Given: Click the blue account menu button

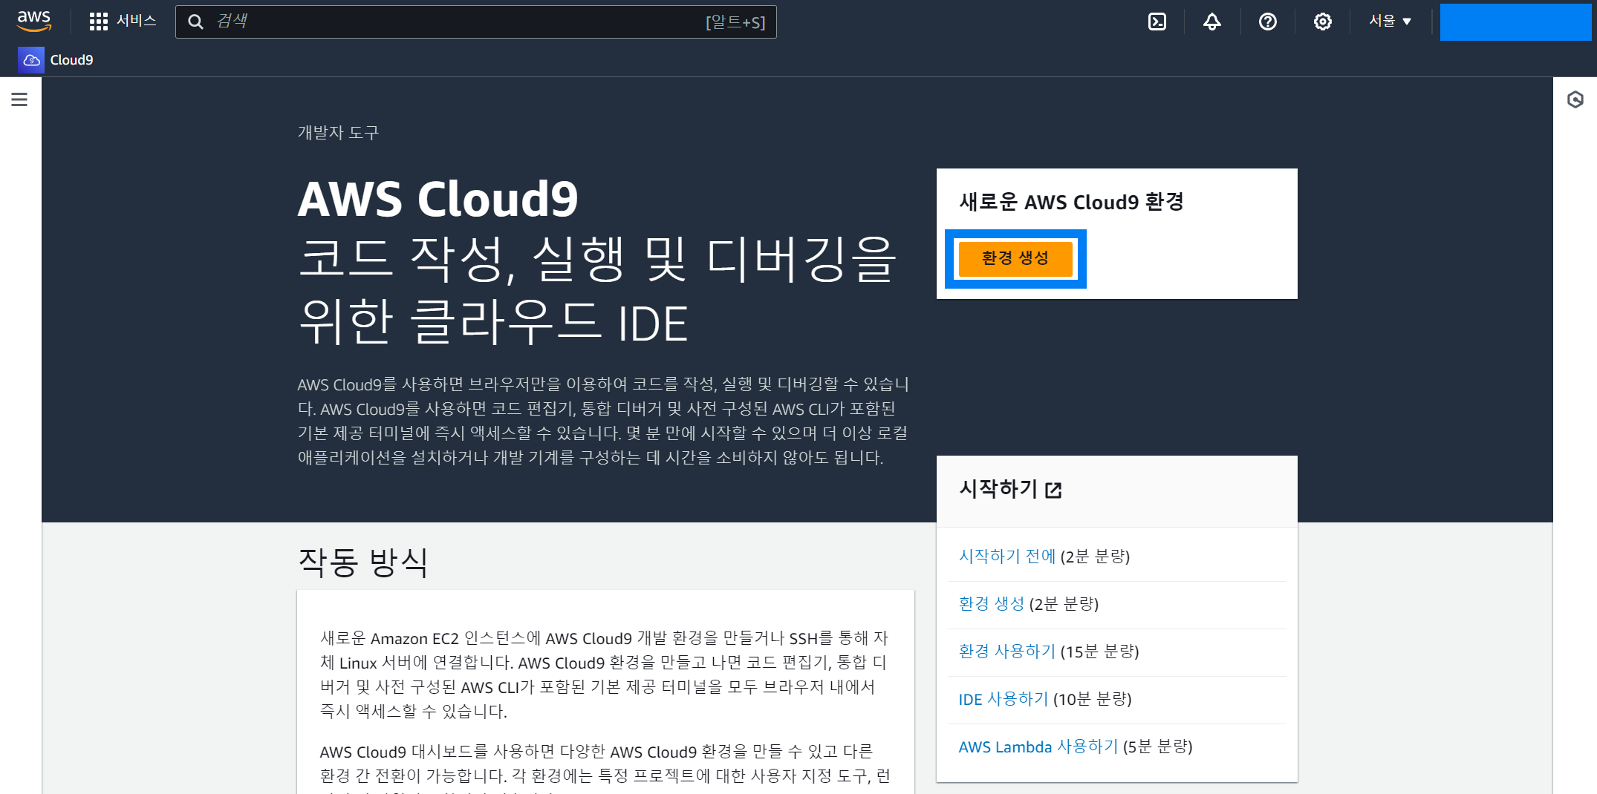Looking at the screenshot, I should [1515, 22].
